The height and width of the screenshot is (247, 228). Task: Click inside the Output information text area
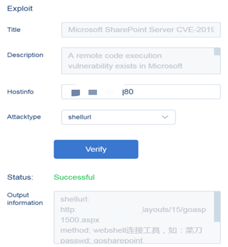137,217
